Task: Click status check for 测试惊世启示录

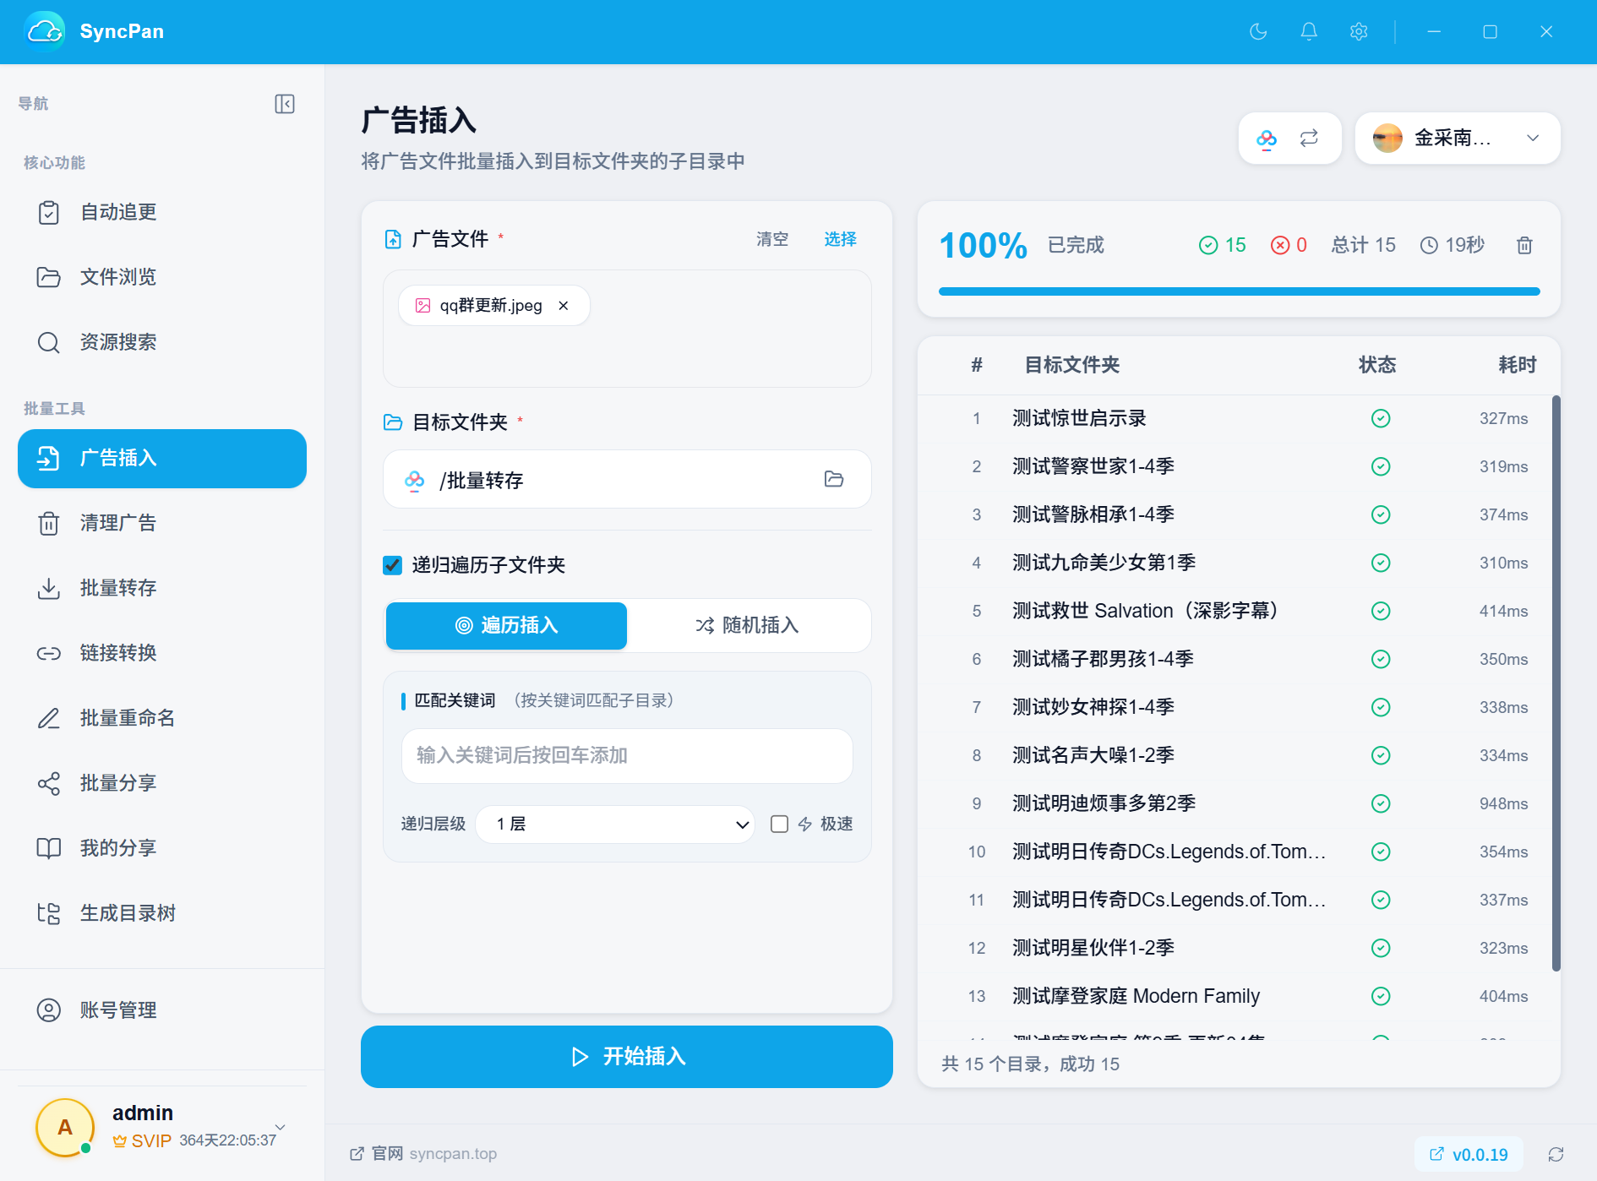Action: pos(1381,418)
